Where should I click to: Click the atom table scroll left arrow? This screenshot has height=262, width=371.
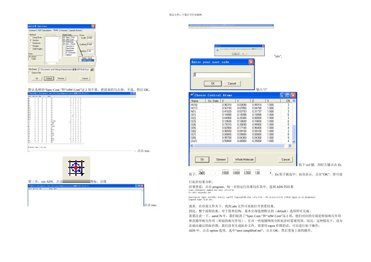click(192, 146)
